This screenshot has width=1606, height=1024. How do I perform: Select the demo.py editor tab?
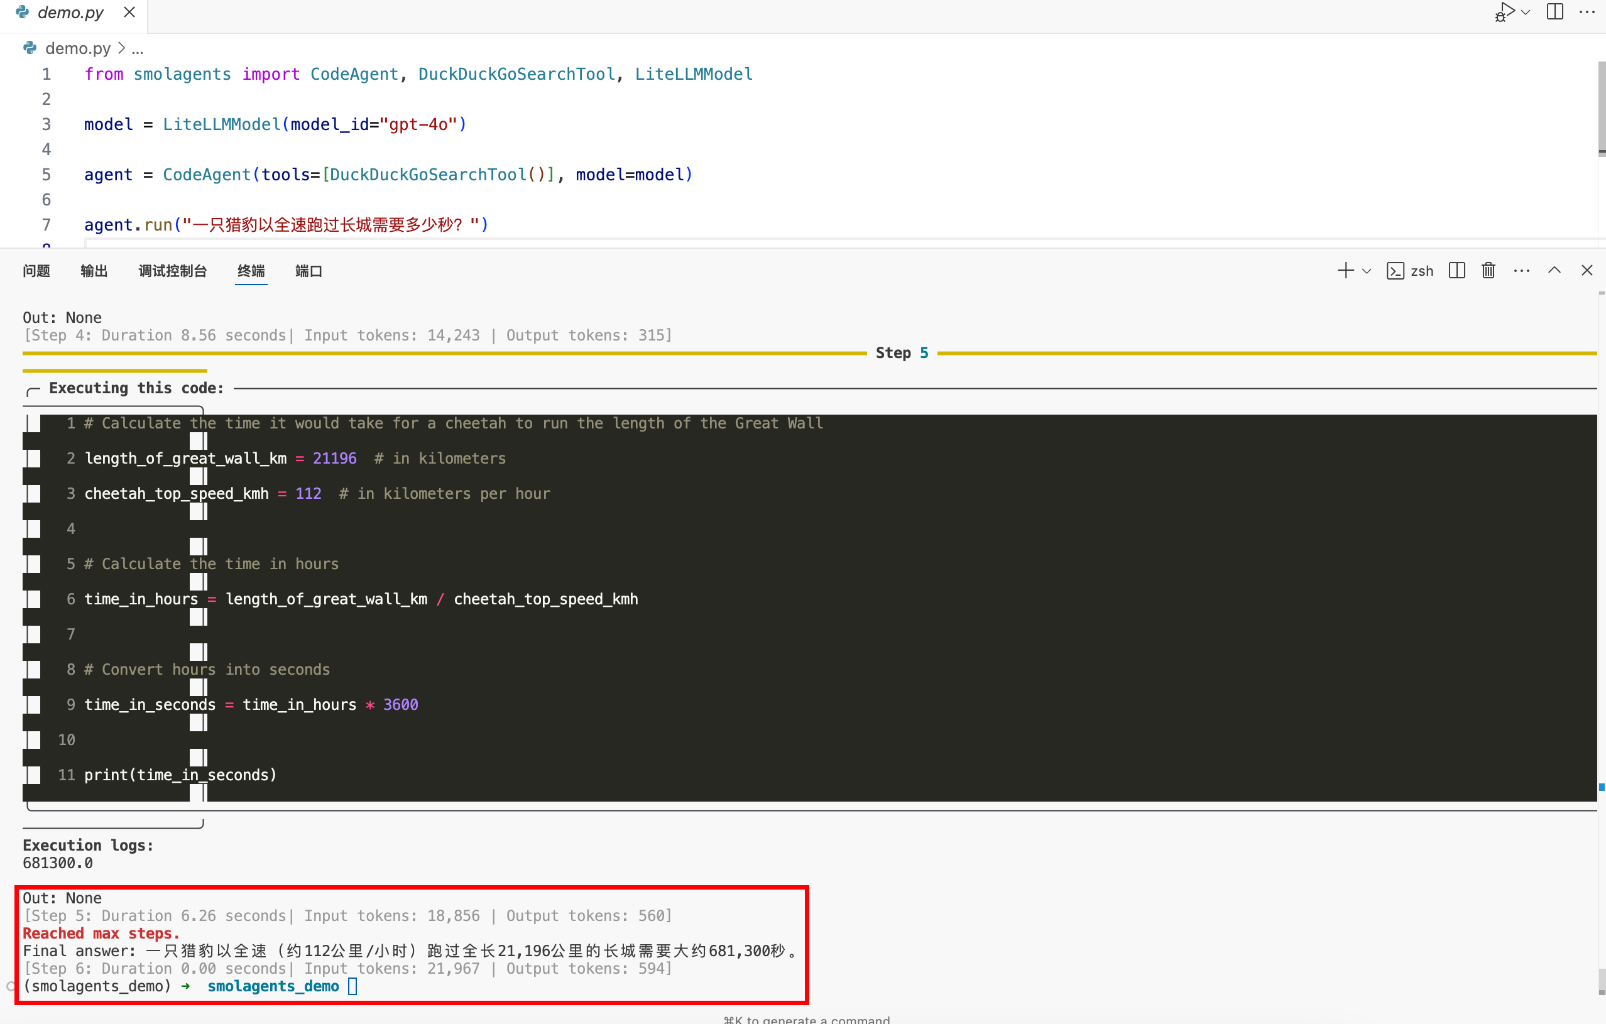click(x=70, y=12)
